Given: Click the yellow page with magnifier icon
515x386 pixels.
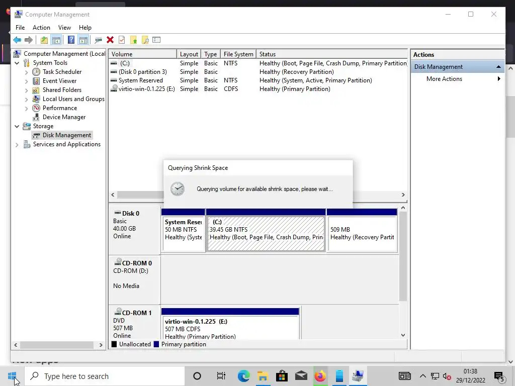Looking at the screenshot, I should point(145,40).
